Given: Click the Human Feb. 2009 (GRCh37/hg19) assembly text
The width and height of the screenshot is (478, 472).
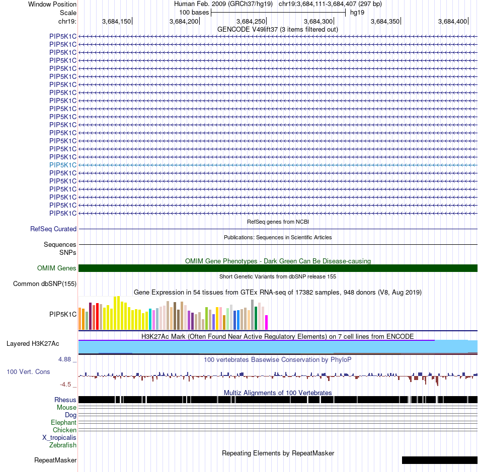Looking at the screenshot, I should [x=223, y=4].
